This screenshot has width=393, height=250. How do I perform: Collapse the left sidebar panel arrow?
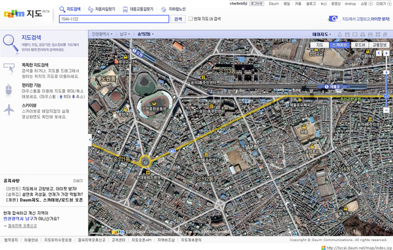[90, 140]
